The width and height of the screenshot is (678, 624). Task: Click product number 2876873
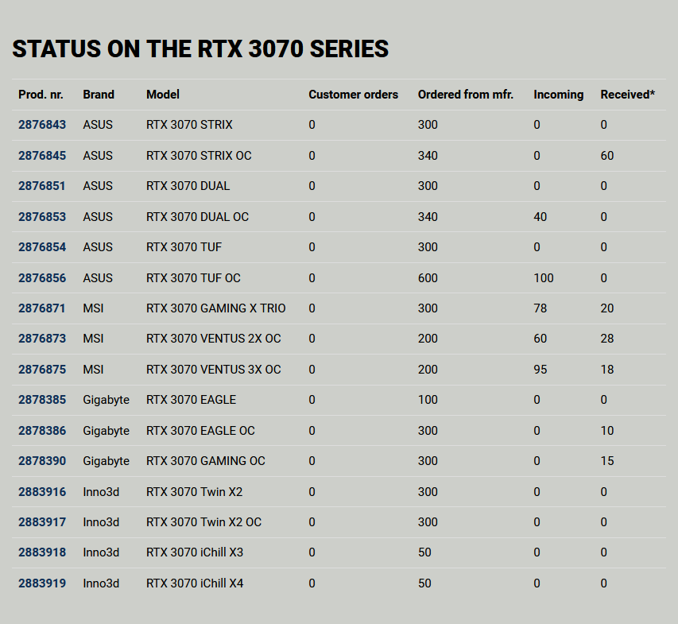[42, 339]
